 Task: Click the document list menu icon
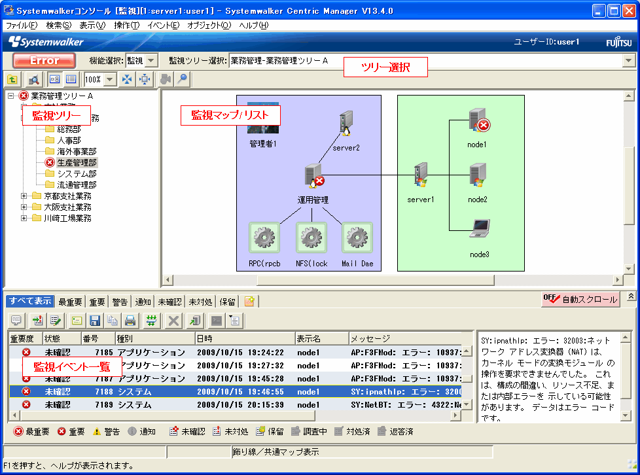235,321
